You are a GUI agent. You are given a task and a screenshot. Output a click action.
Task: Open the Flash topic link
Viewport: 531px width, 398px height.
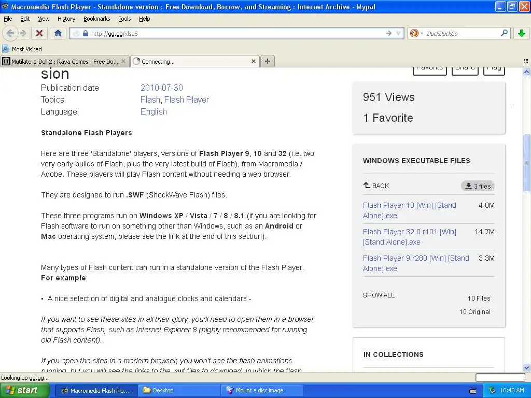(x=150, y=99)
